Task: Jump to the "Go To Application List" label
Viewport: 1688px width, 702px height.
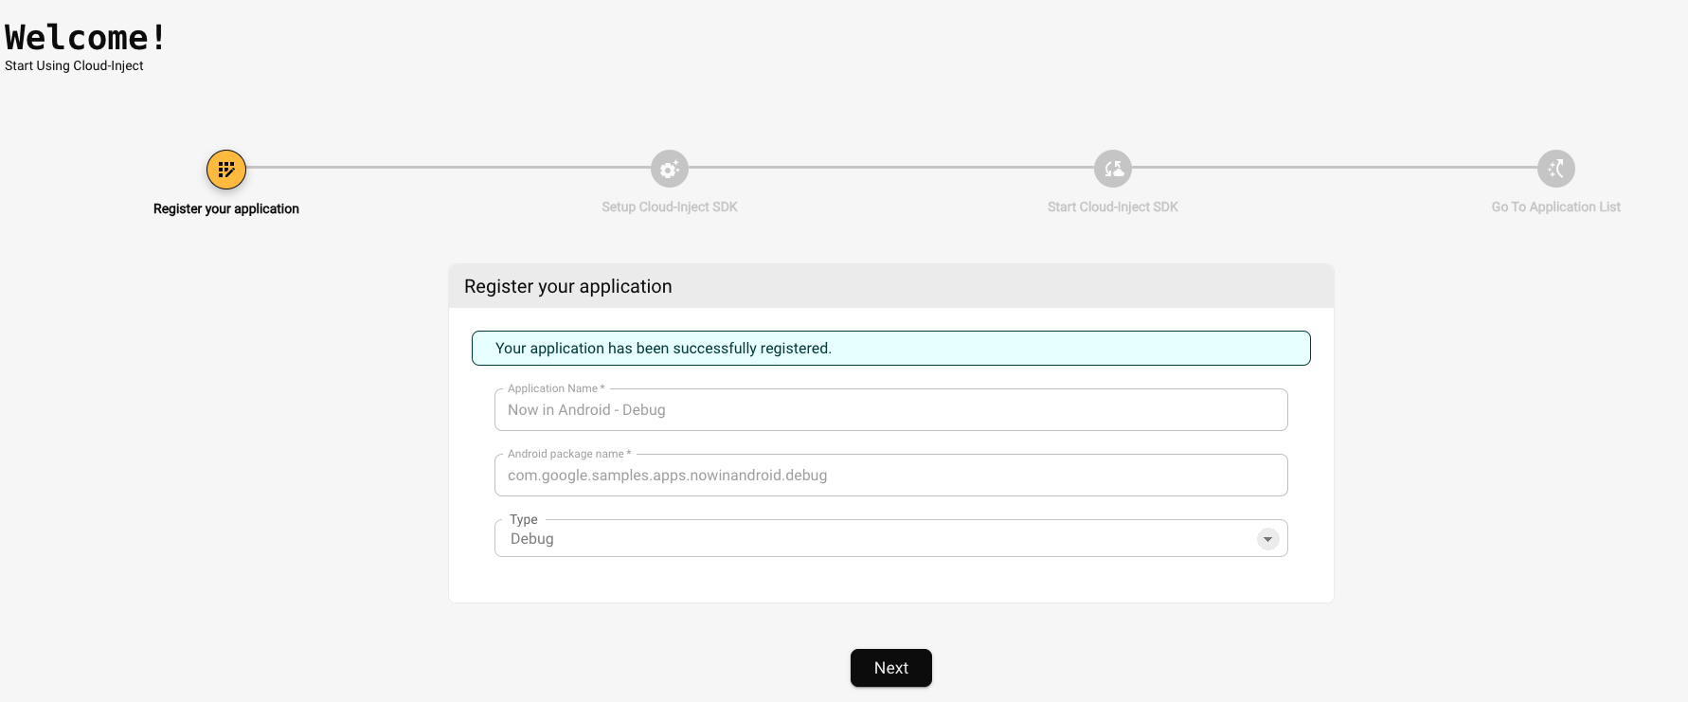Action: coord(1555,207)
